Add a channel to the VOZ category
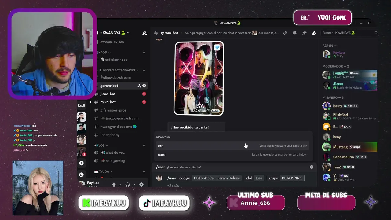This screenshot has width=391, height=220. click(x=144, y=145)
